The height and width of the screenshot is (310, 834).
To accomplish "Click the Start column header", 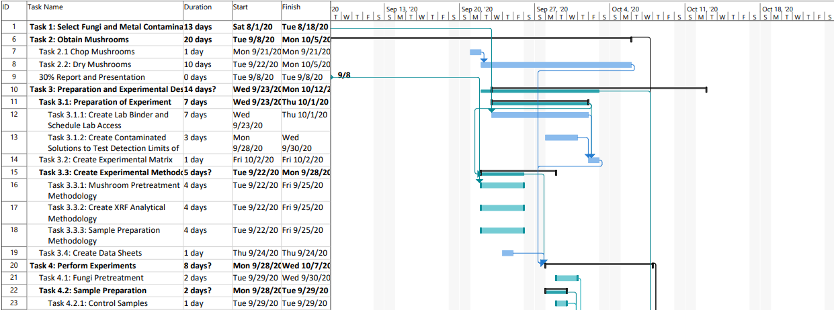I will tap(255, 10).
